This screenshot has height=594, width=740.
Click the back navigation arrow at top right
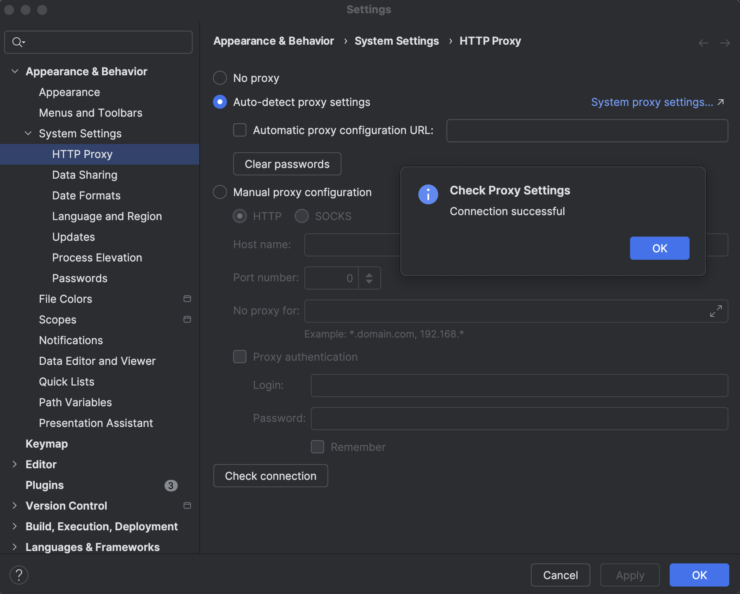coord(703,43)
